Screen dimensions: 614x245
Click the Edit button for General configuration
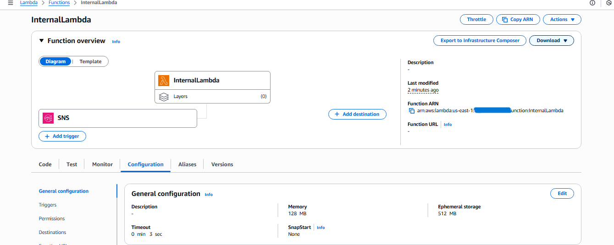coord(562,194)
